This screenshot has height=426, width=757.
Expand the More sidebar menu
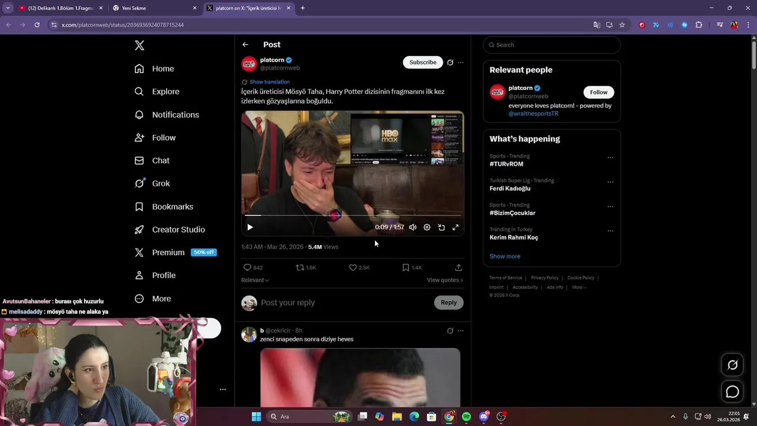[153, 299]
